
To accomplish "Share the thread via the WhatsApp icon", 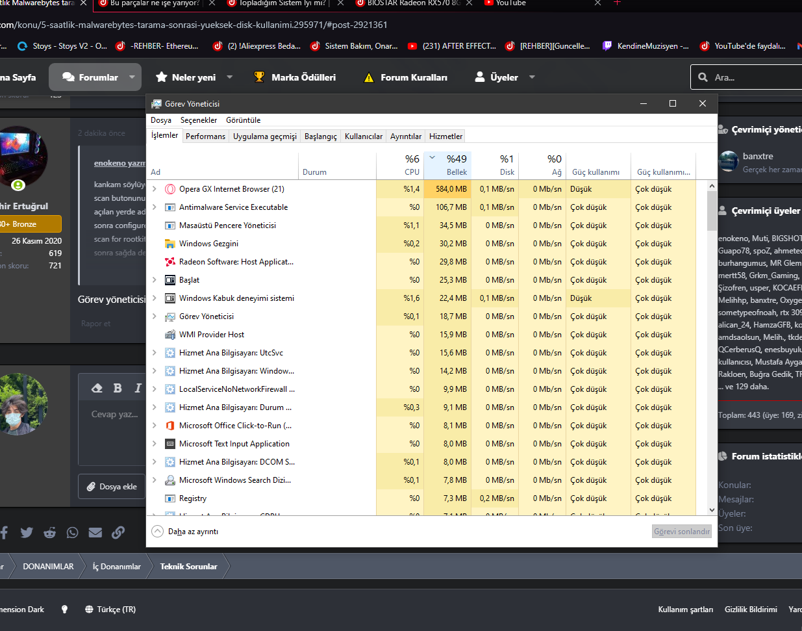I will coord(72,532).
